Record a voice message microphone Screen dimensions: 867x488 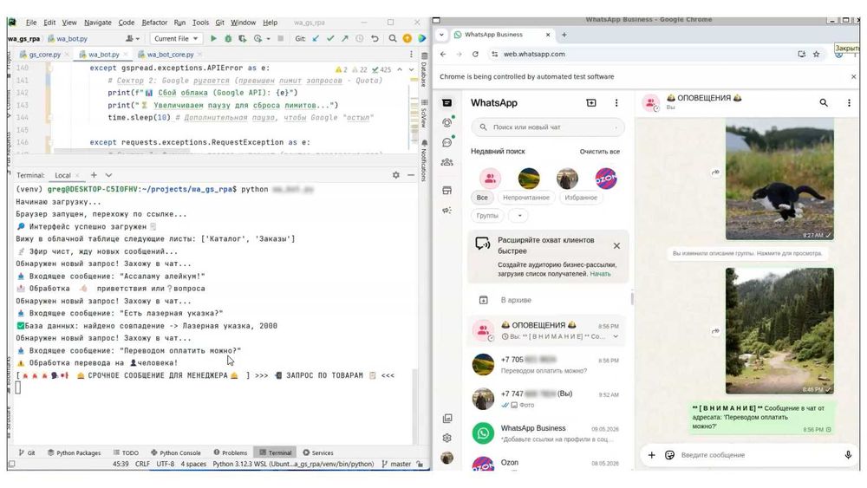point(848,455)
